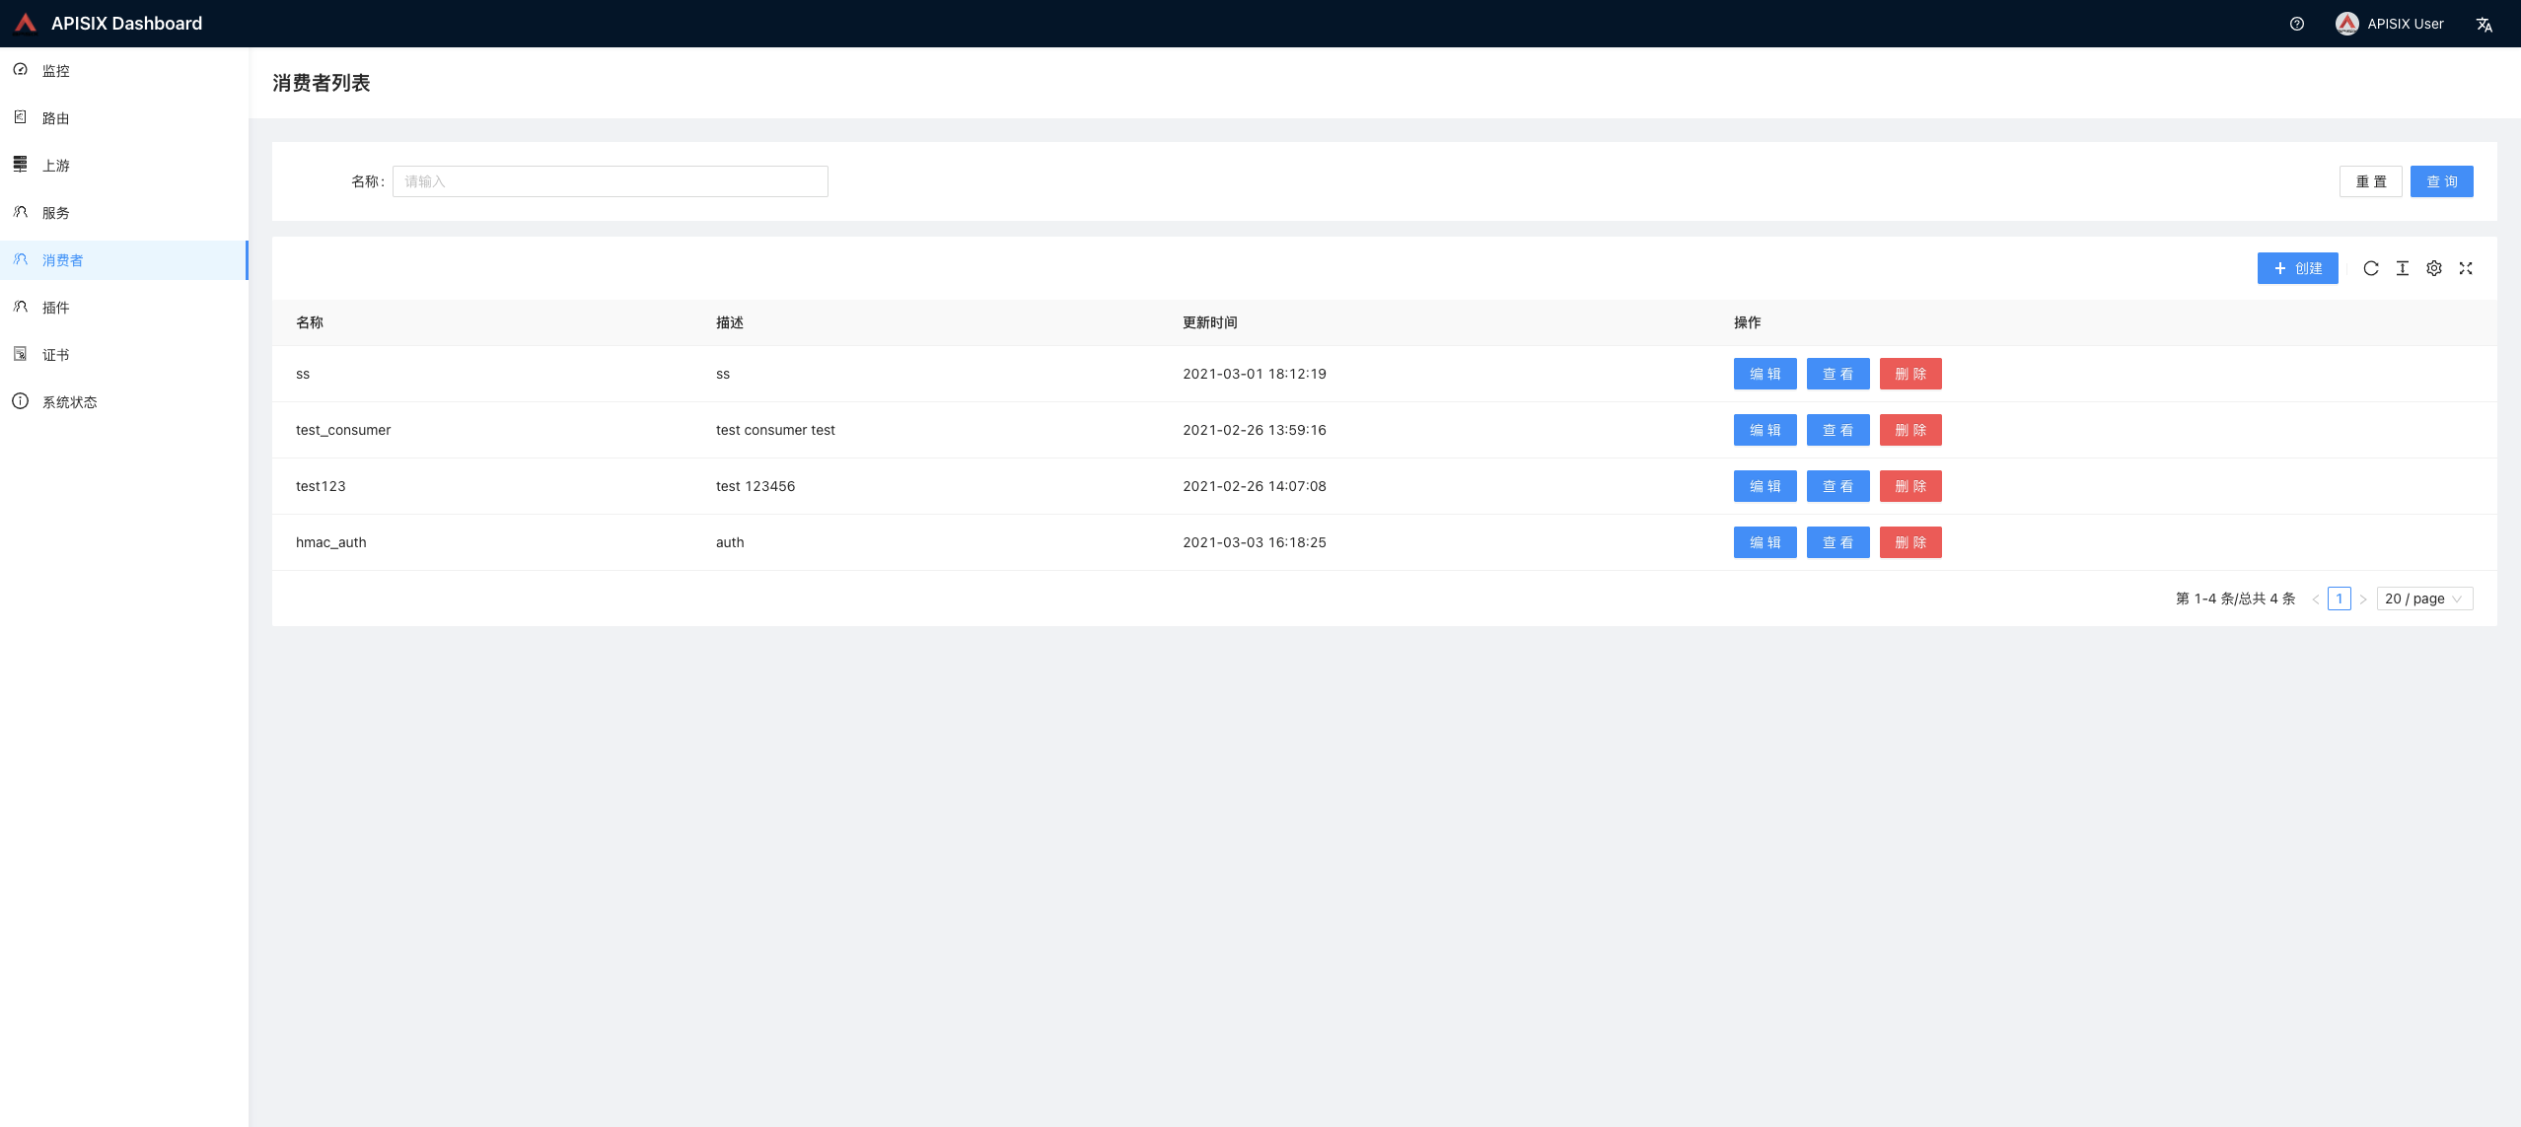Focus the 名称 search input field
Screen dimensions: 2521x1127
point(610,181)
